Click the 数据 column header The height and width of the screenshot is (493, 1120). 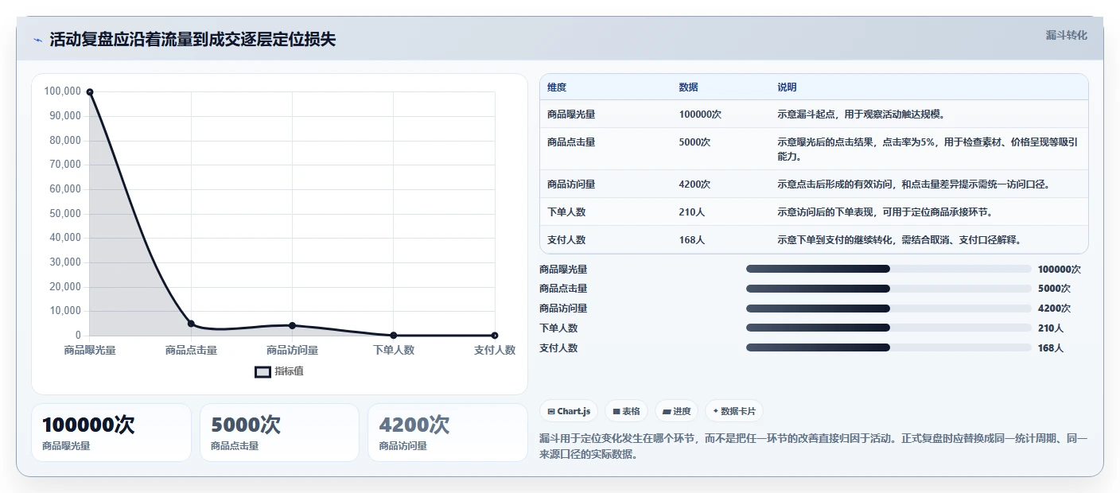[689, 87]
